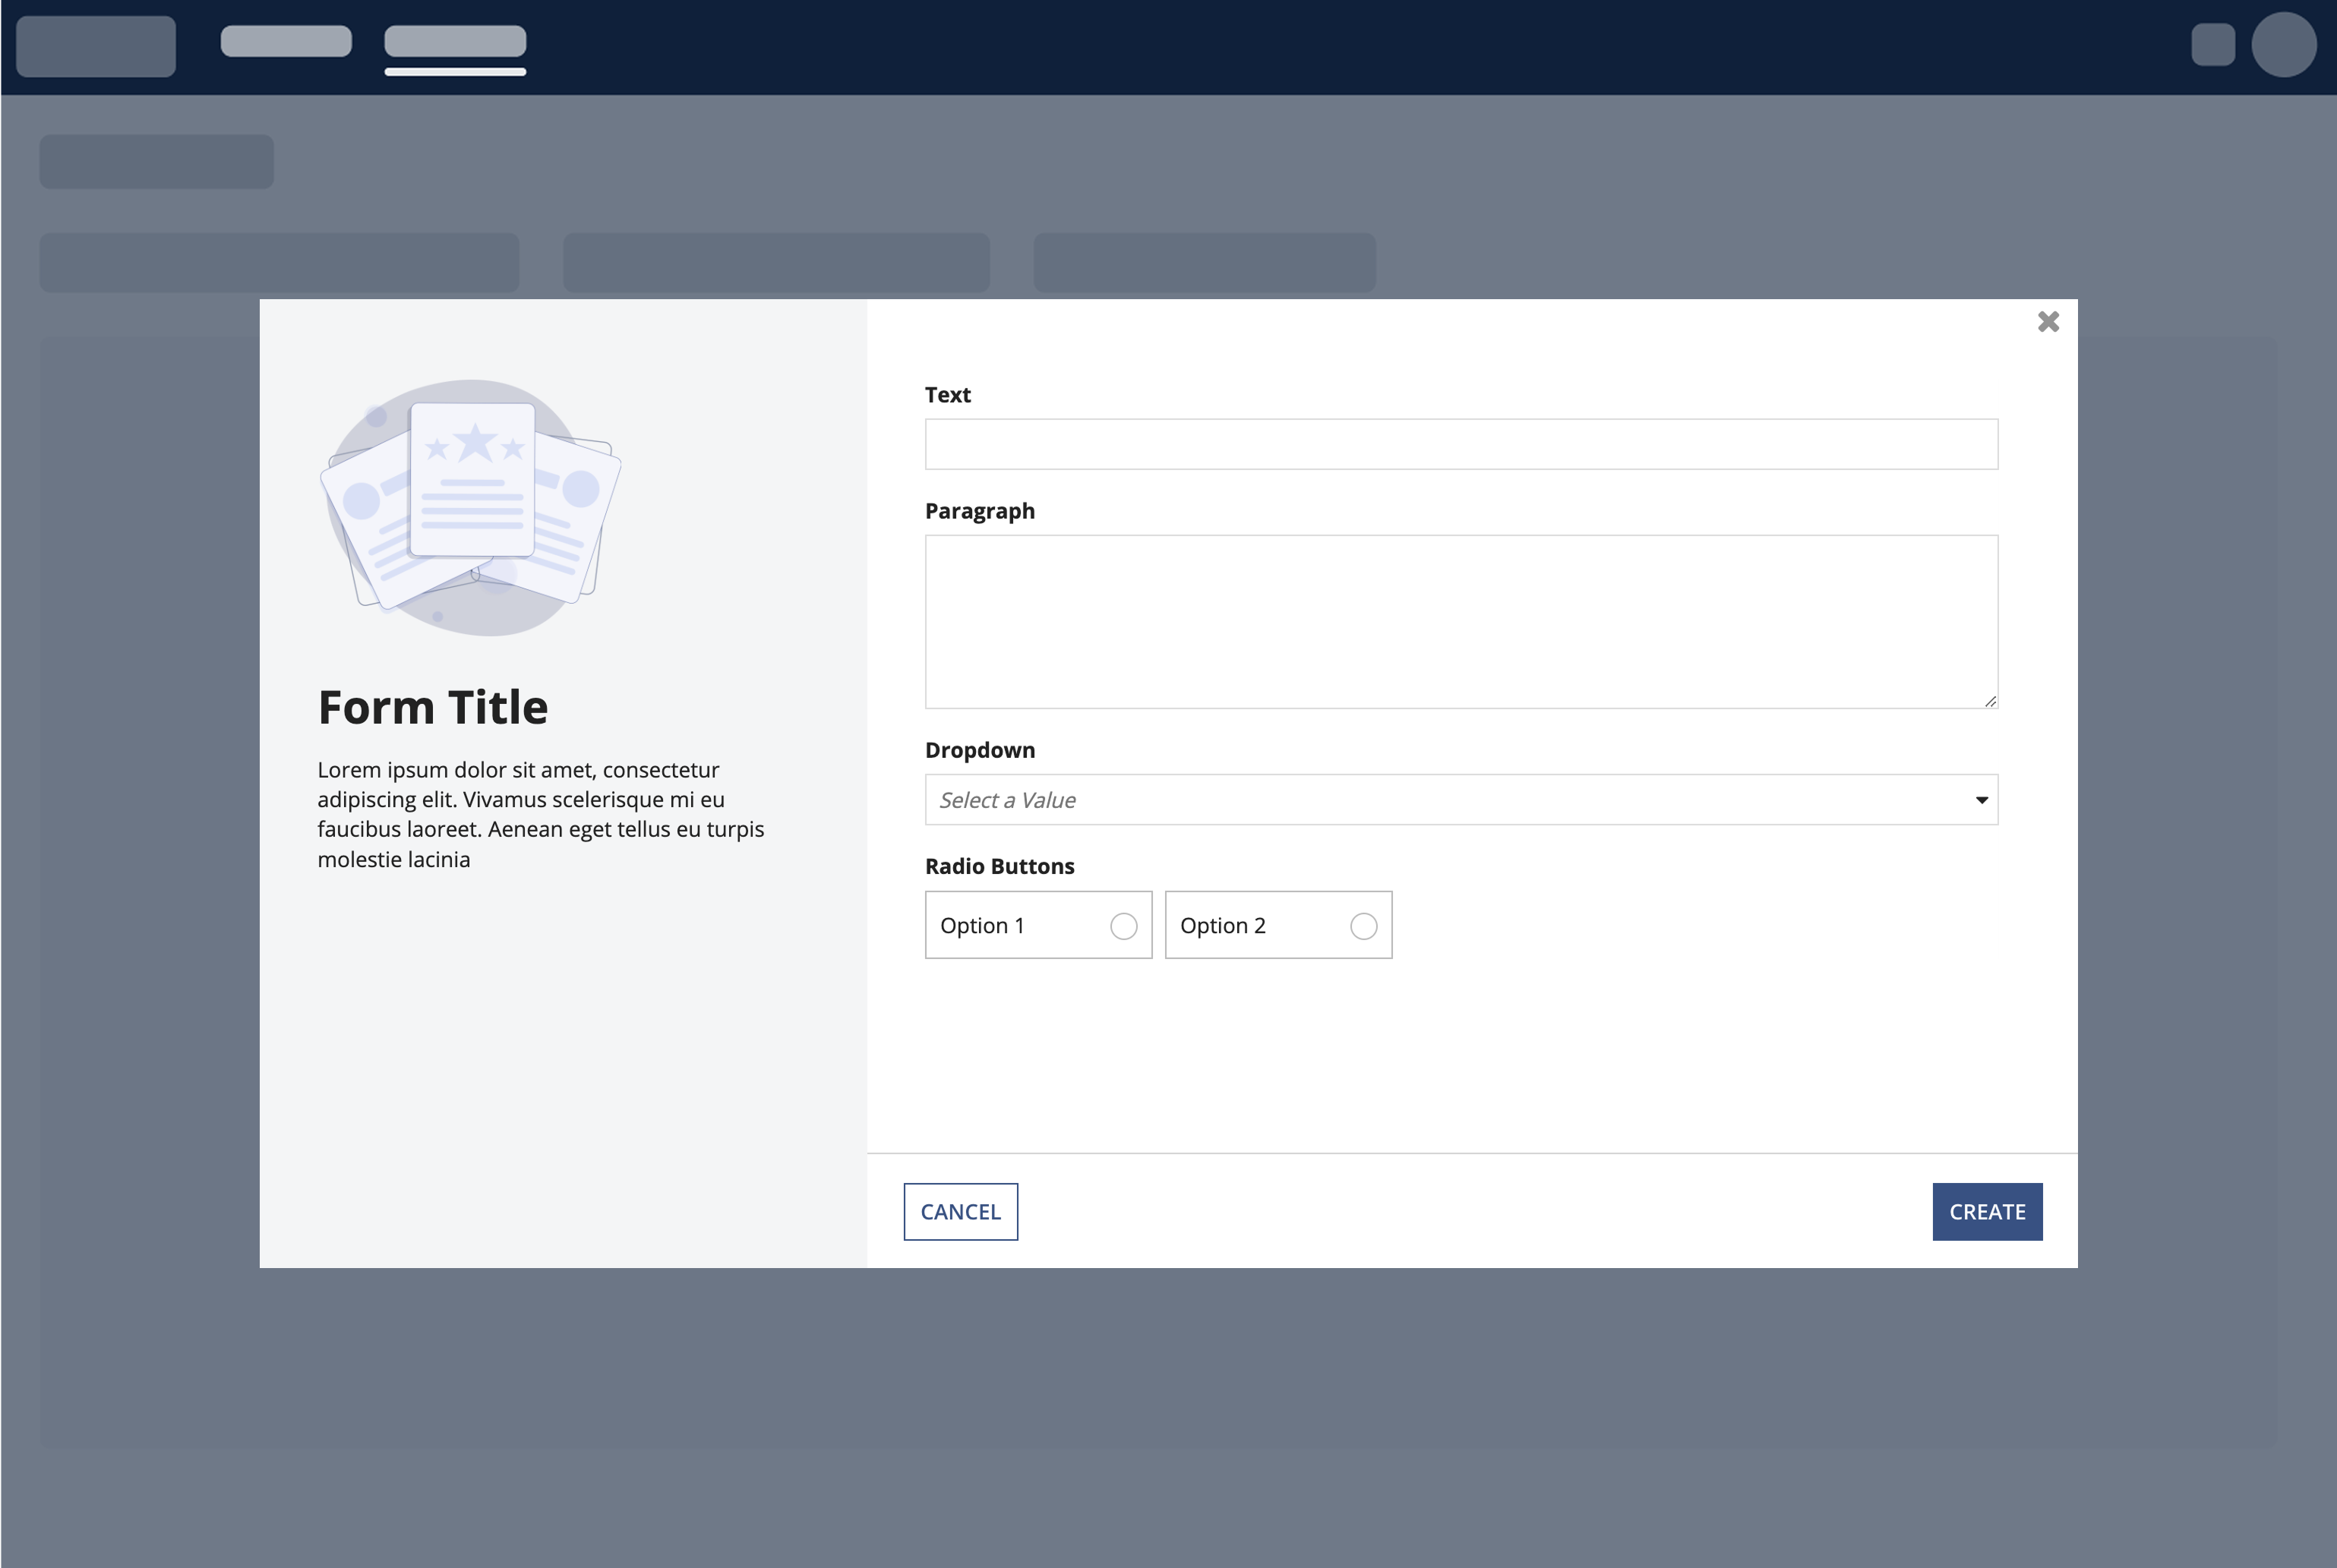Screen dimensions: 2337x1568
Task: Click the Form Title heading
Action: 433,708
